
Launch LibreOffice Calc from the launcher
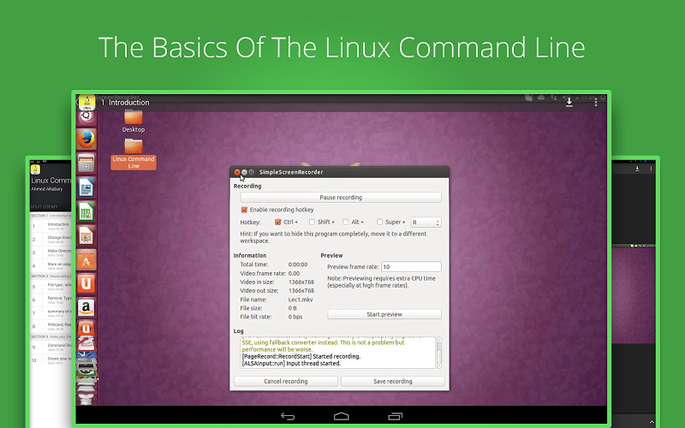click(x=86, y=211)
